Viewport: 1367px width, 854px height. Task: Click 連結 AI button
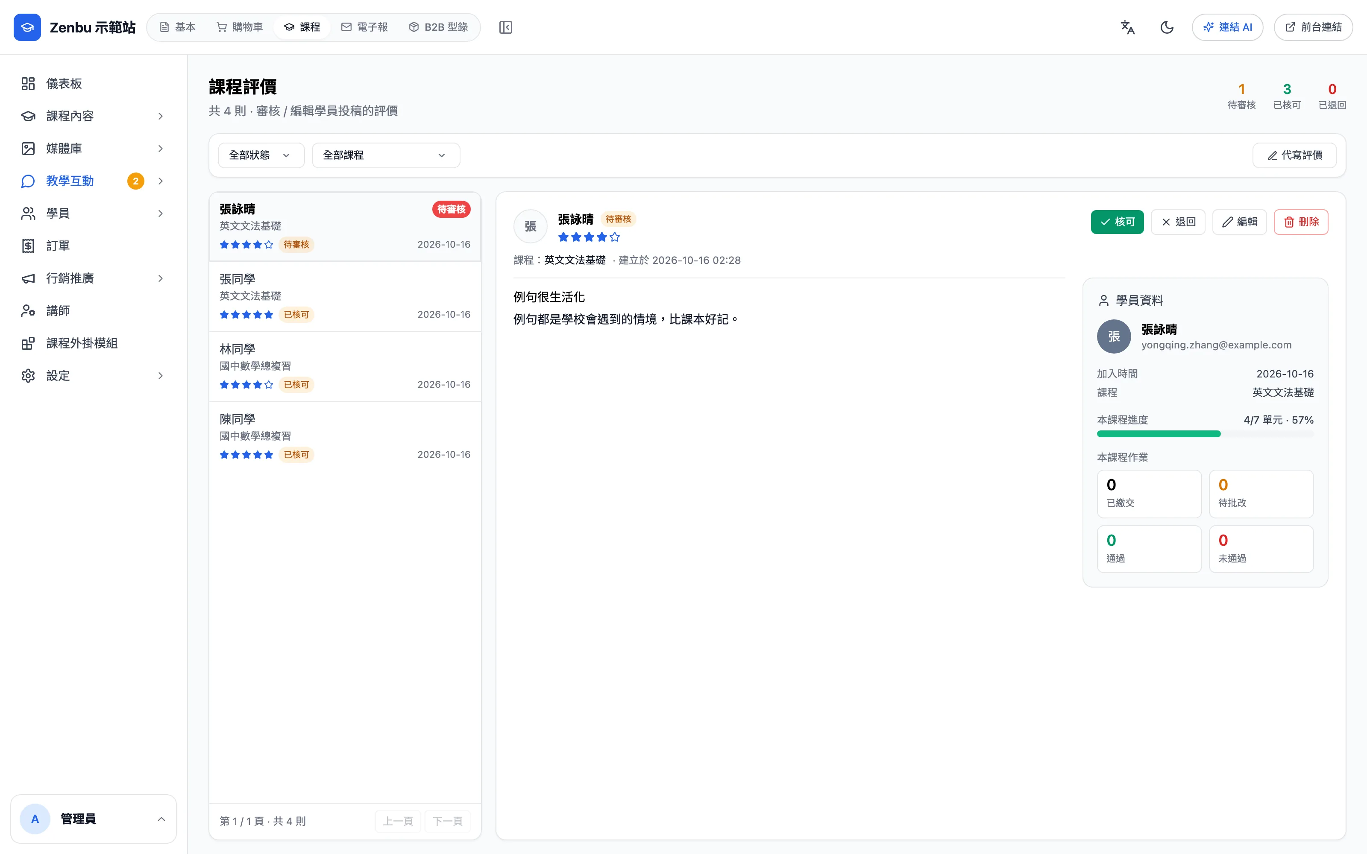pyautogui.click(x=1227, y=27)
